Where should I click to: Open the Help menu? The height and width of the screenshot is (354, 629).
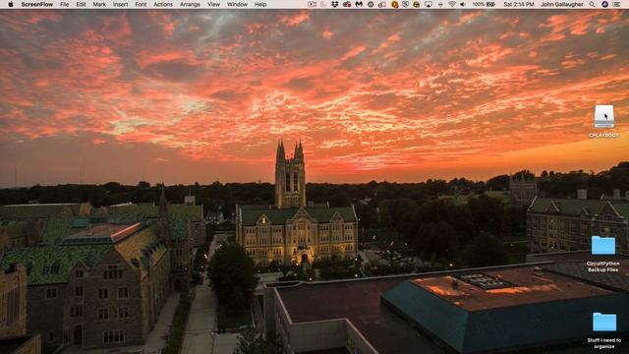260,4
